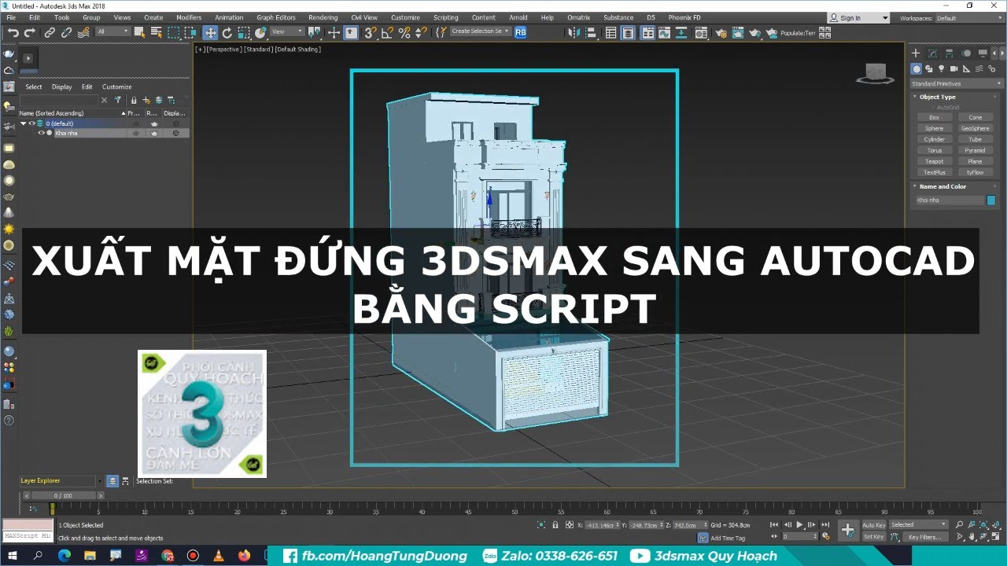
Task: Switch to Modify panel tab
Action: click(932, 53)
